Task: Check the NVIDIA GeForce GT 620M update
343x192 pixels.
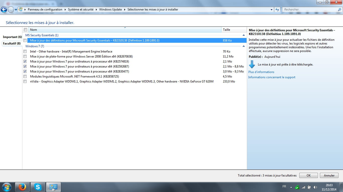Action: (25, 81)
